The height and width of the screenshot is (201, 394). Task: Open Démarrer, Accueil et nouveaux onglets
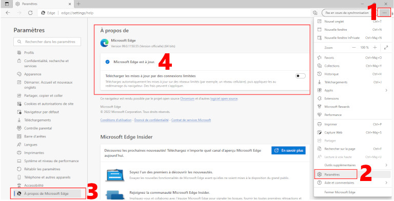48,85
